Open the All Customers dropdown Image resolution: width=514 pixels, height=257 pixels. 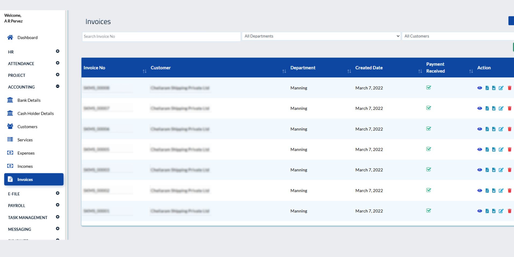pos(458,36)
